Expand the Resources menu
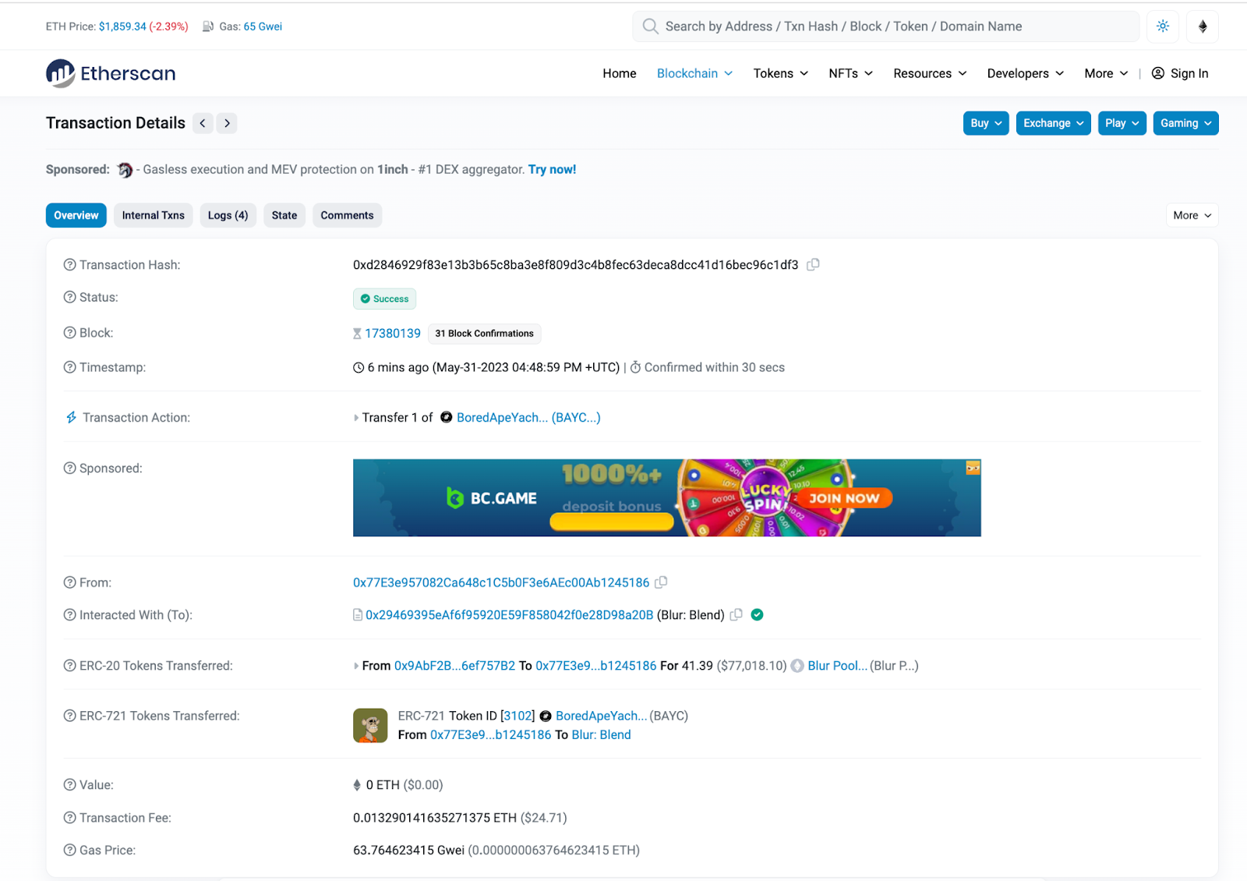 930,73
